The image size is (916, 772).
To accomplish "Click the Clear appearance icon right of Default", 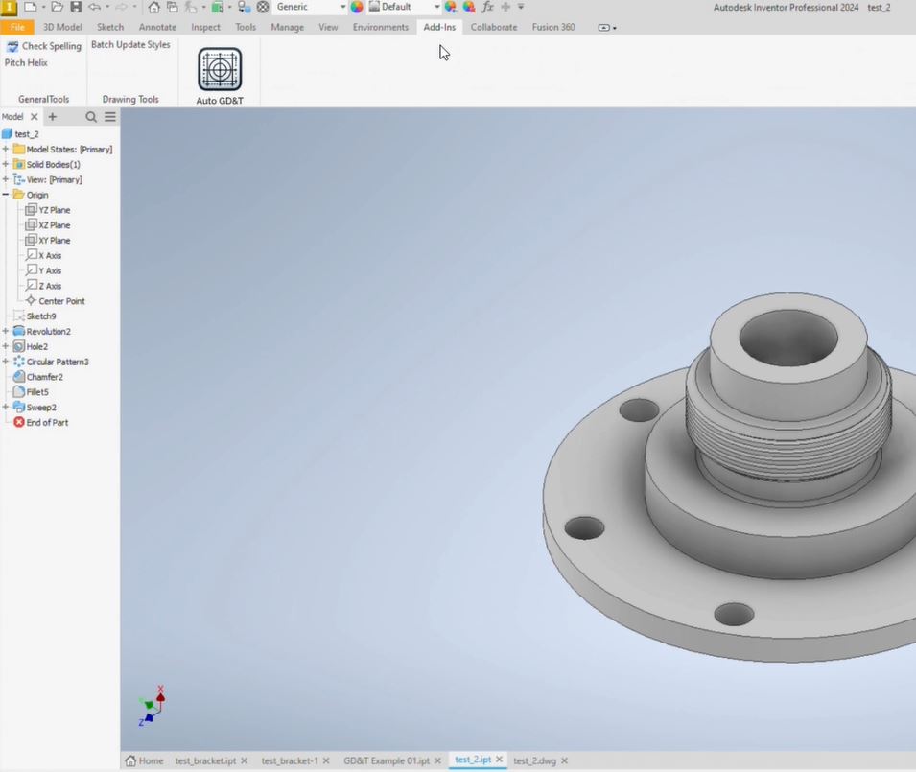I will (450, 7).
